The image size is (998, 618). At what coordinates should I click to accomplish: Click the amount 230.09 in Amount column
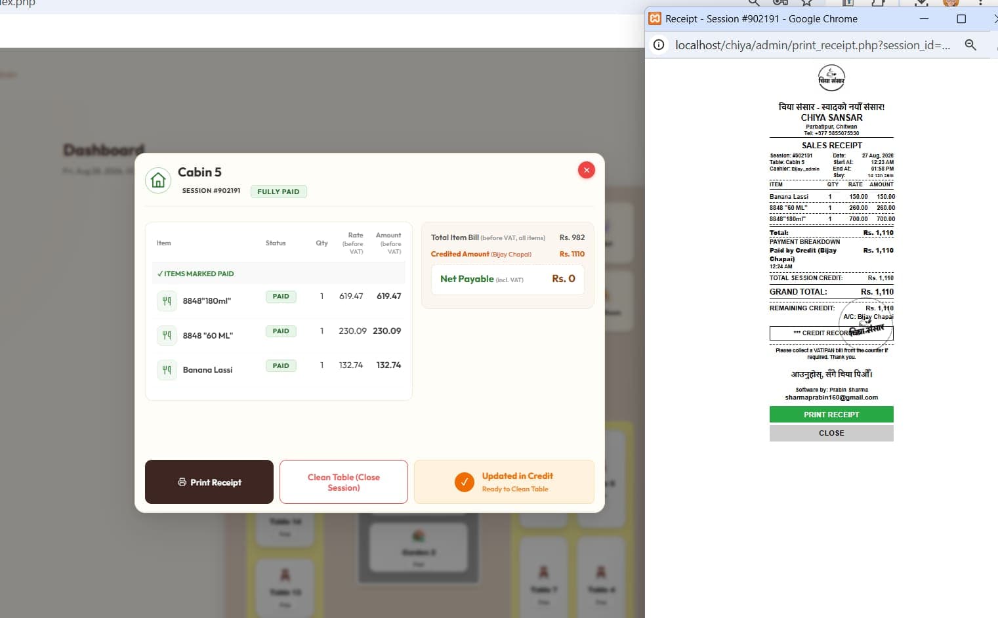click(387, 331)
